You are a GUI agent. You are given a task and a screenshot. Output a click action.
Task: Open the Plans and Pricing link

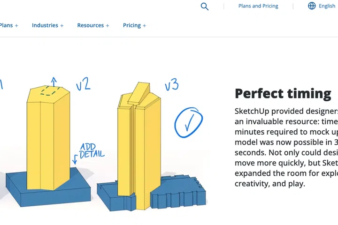click(258, 6)
